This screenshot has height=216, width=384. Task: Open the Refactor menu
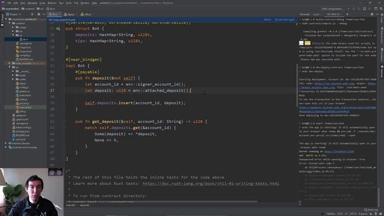click(52, 3)
